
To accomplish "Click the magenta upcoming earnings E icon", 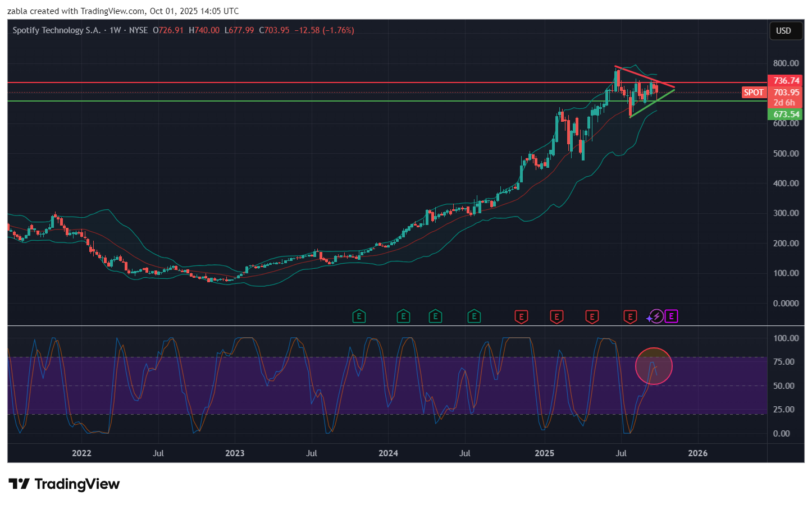I will (x=671, y=316).
